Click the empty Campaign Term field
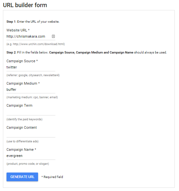The height and width of the screenshot is (191, 179). [x=31, y=112]
